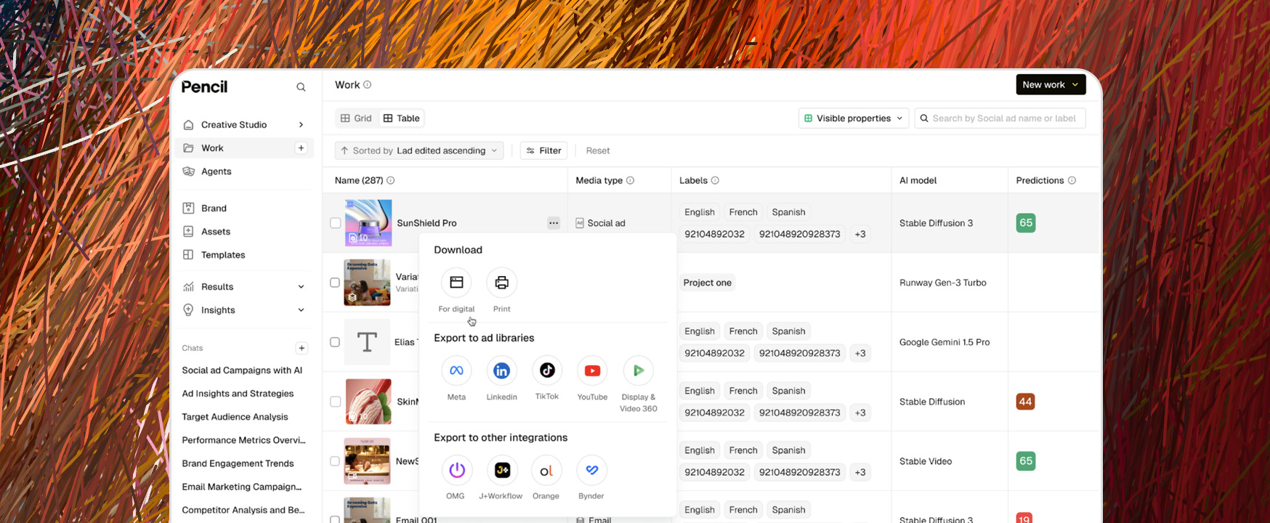
Task: Click info icon beside Predictions header
Action: [1072, 180]
